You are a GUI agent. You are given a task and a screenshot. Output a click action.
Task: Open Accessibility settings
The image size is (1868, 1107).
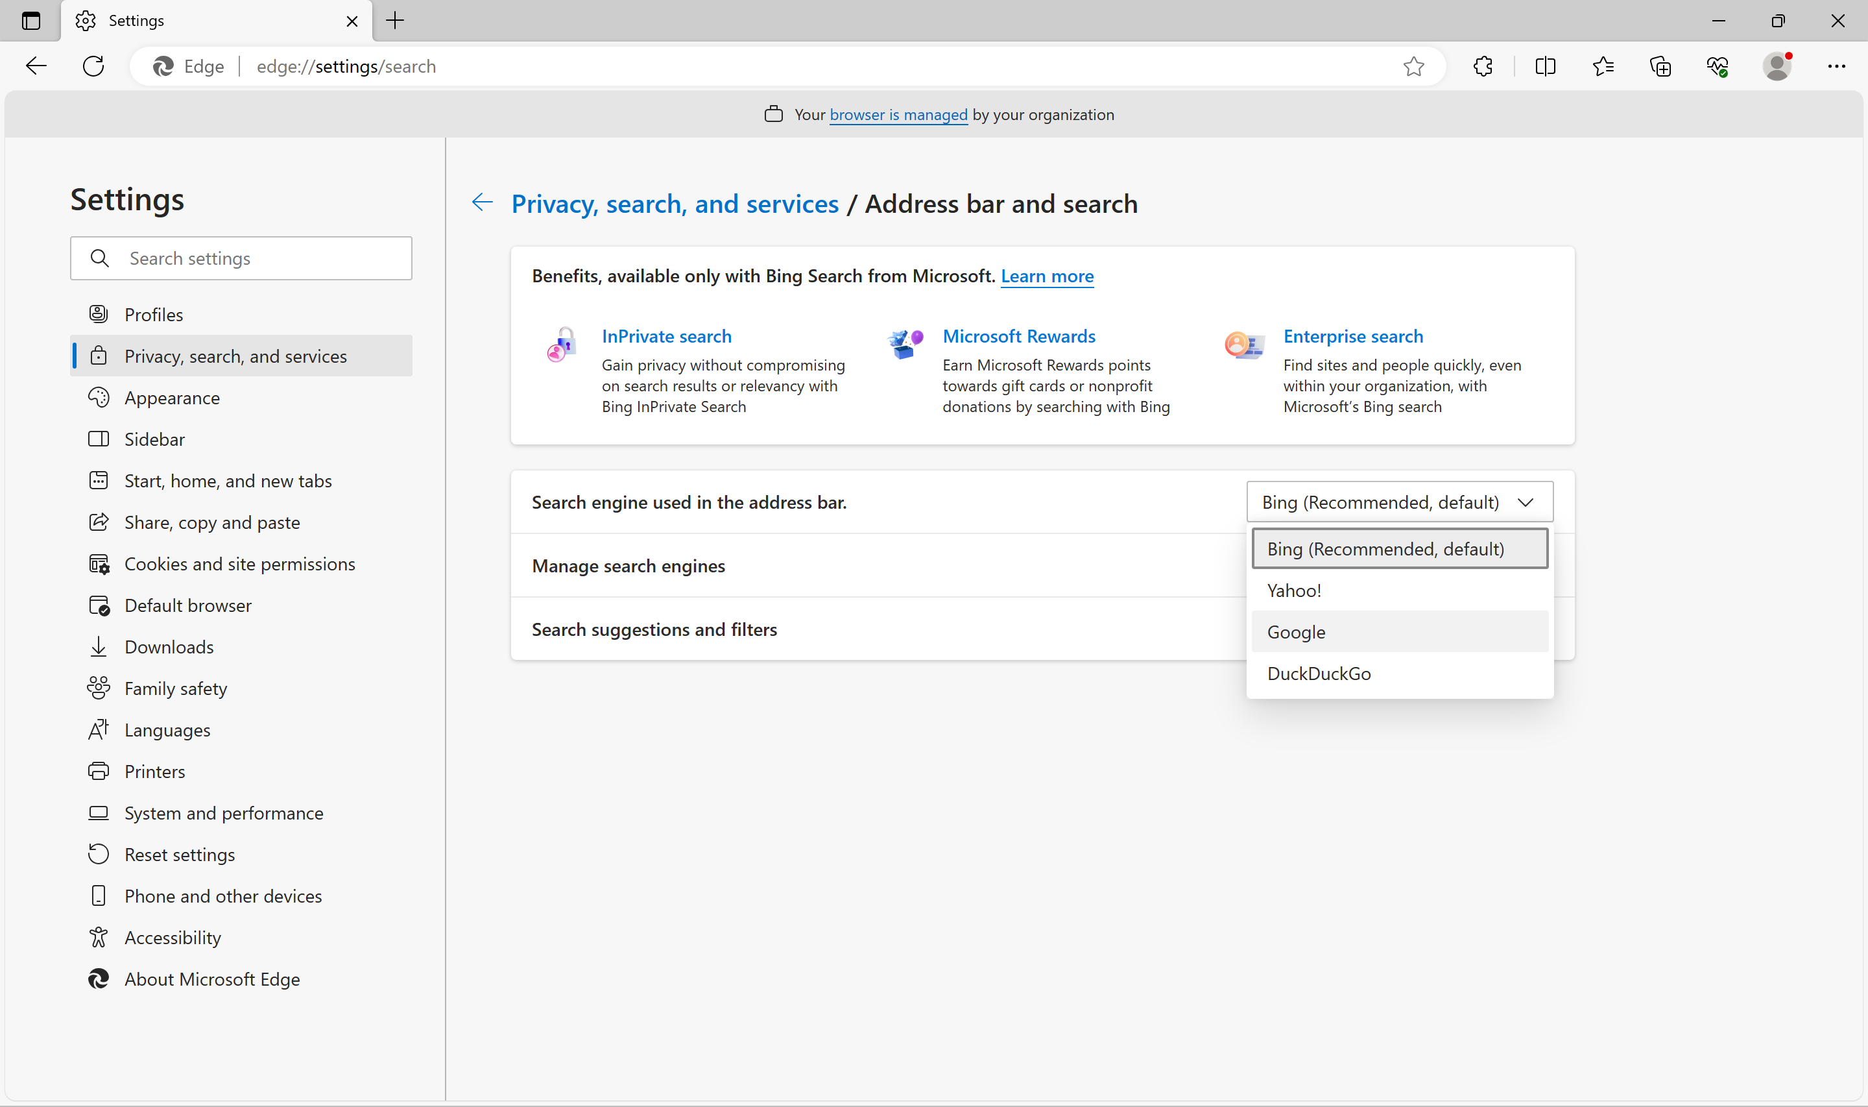point(241,937)
